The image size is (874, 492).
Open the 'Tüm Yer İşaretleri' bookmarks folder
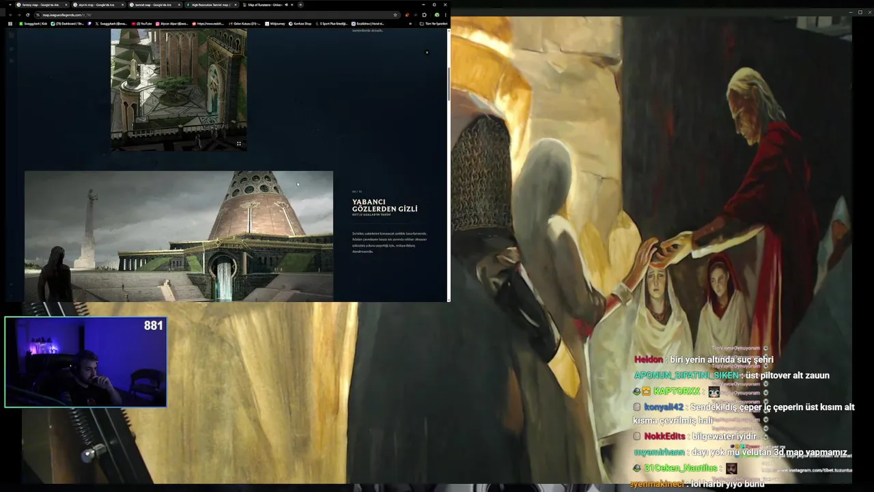(x=433, y=24)
